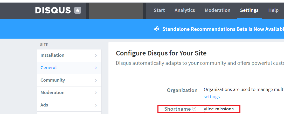284x114 pixels.
Task: Follow the organization settings link
Action: tap(212, 97)
